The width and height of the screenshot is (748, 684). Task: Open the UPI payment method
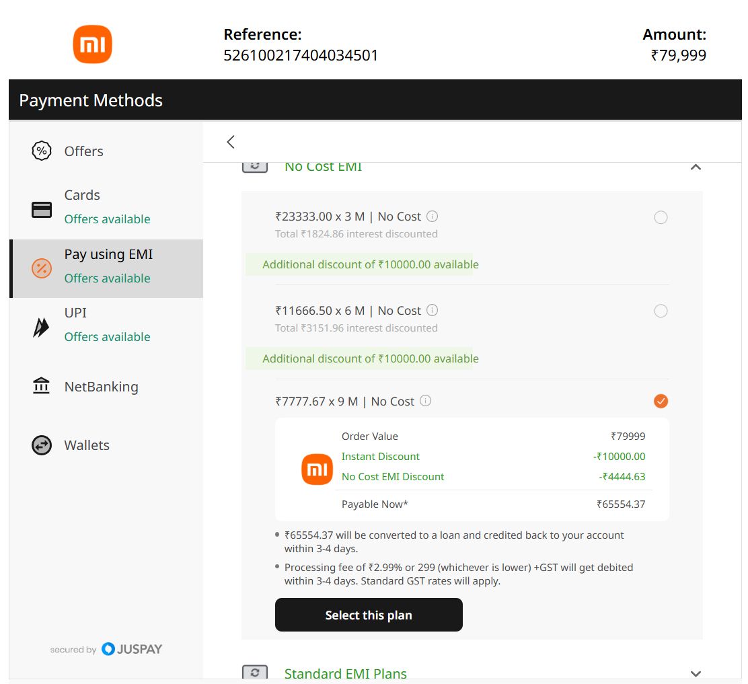click(x=106, y=328)
